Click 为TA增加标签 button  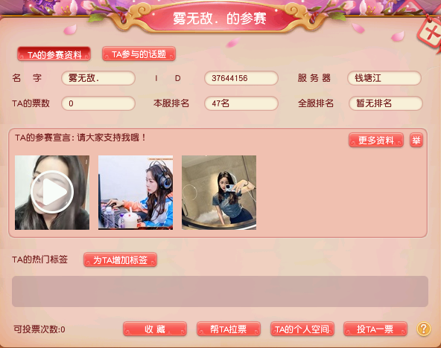(x=120, y=260)
